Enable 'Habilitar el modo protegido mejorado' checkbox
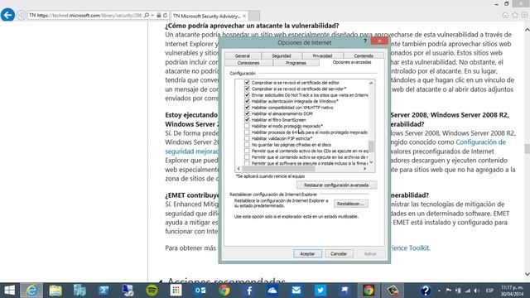Viewport: 530px width, 298px height. coord(247,126)
